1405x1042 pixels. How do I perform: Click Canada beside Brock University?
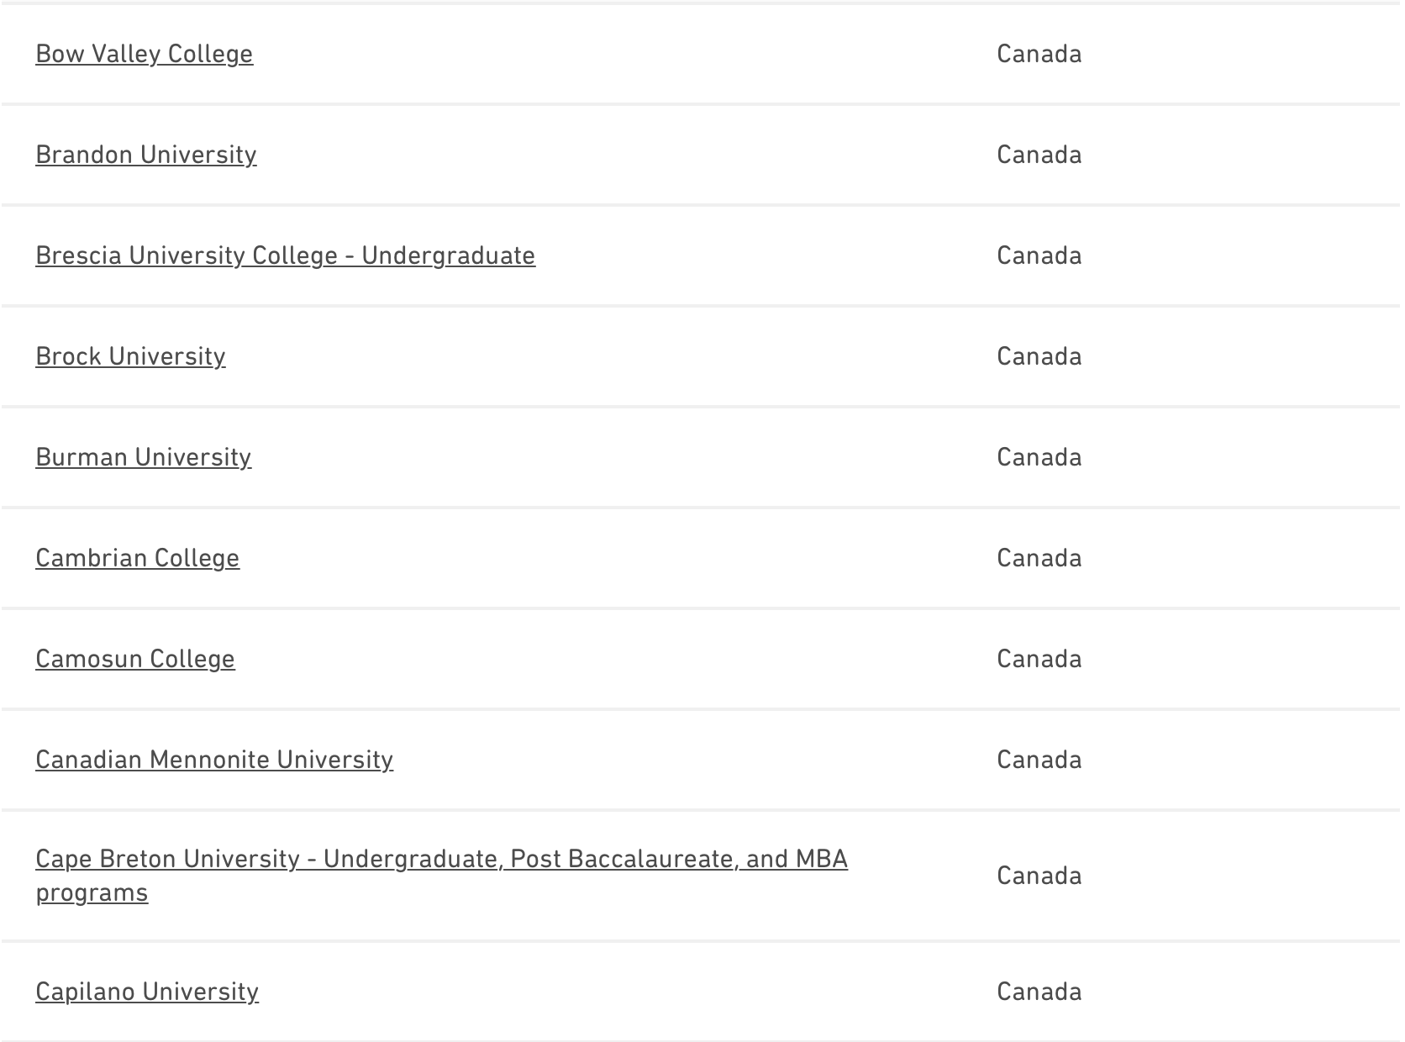tap(1039, 356)
